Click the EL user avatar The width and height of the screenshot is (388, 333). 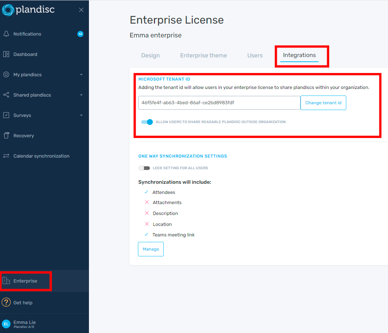pos(6,324)
